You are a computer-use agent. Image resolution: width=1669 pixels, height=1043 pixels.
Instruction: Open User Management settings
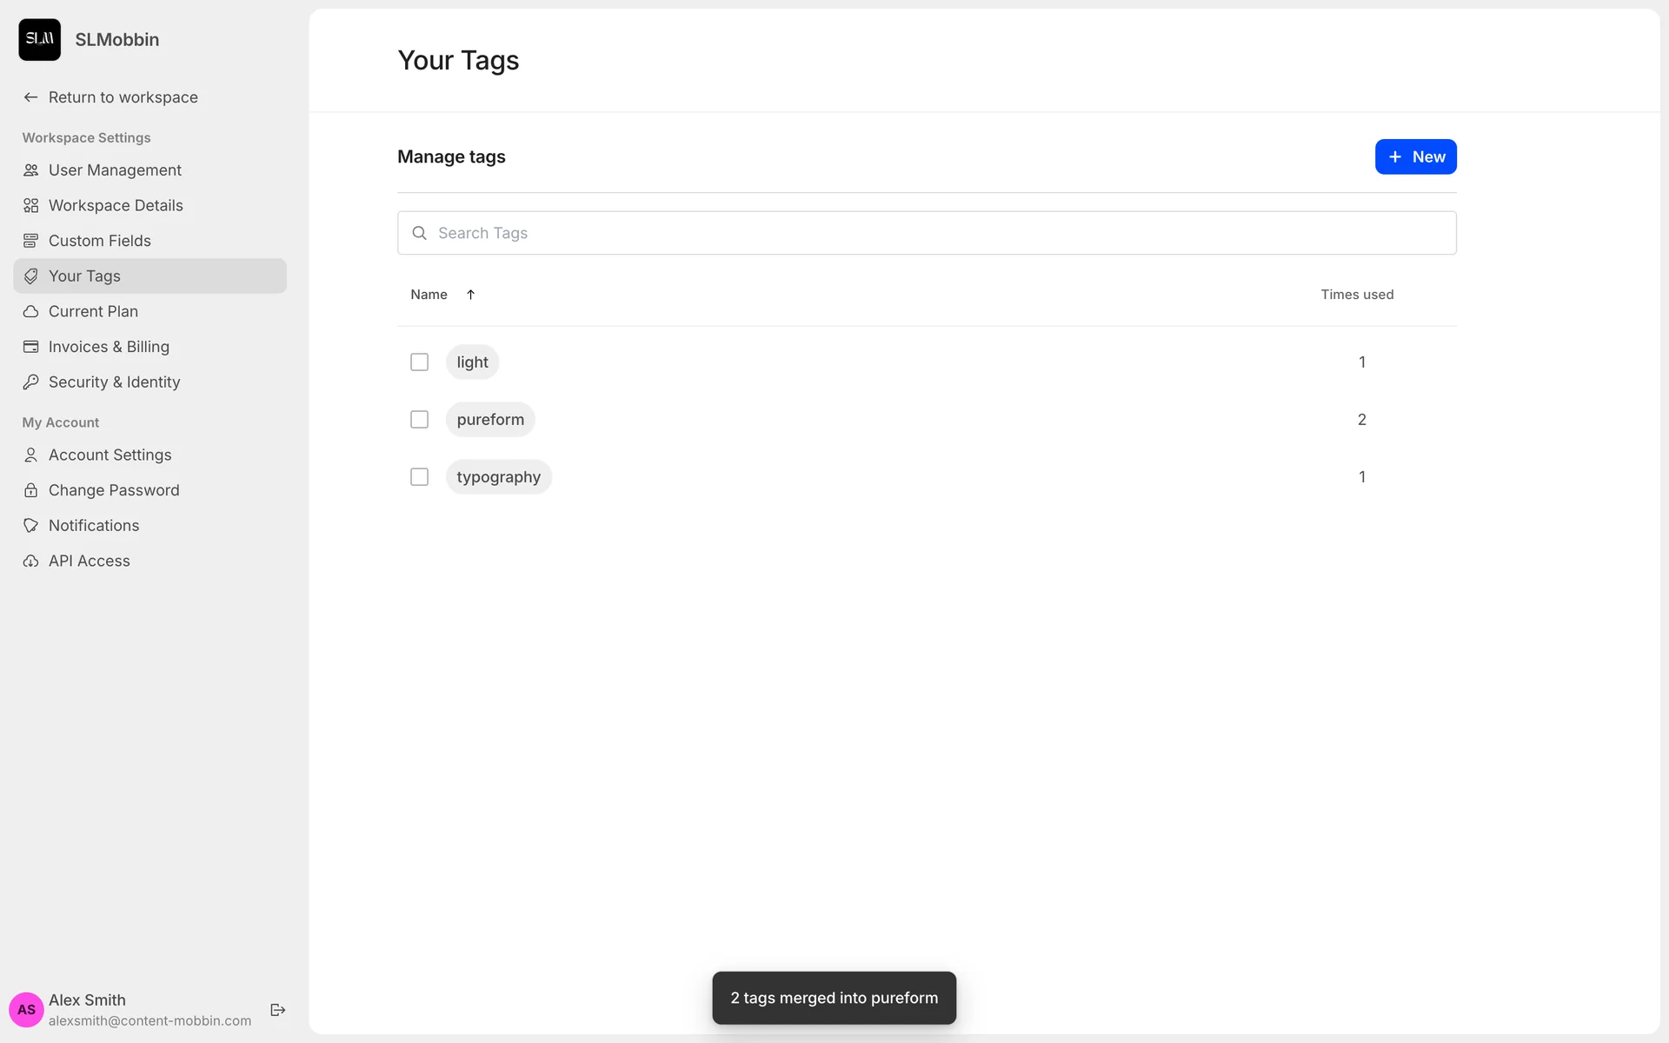[x=115, y=170]
